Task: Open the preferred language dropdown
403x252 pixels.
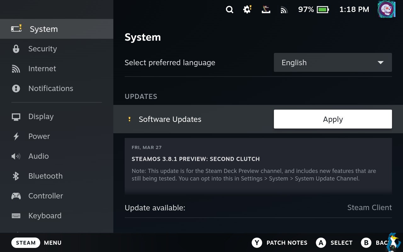Action: [332, 62]
